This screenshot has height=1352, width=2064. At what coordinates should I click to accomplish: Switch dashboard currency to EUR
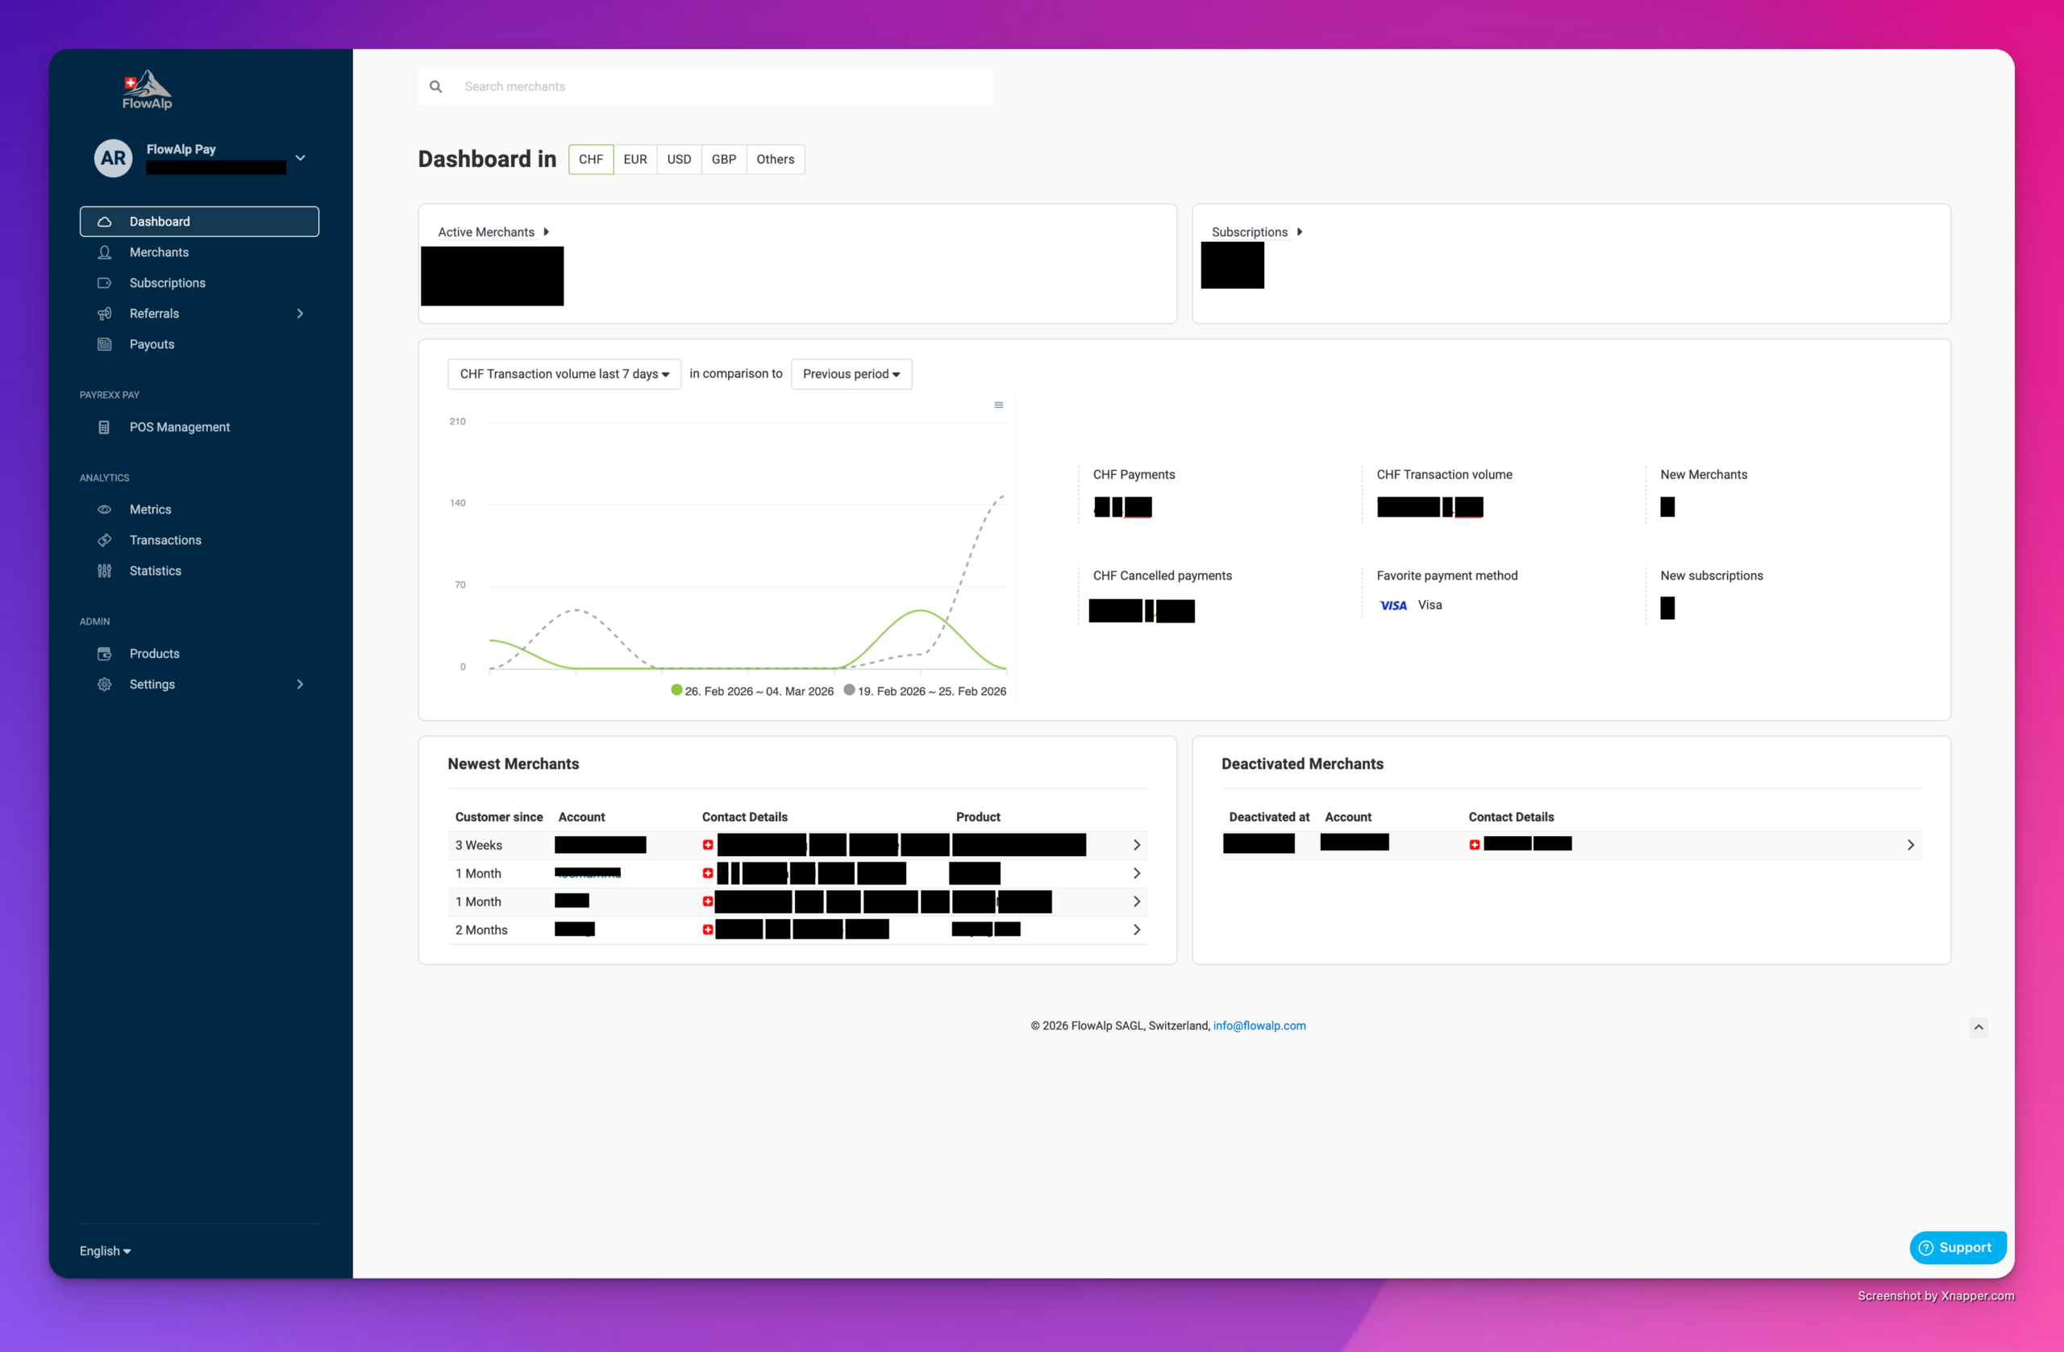click(635, 160)
